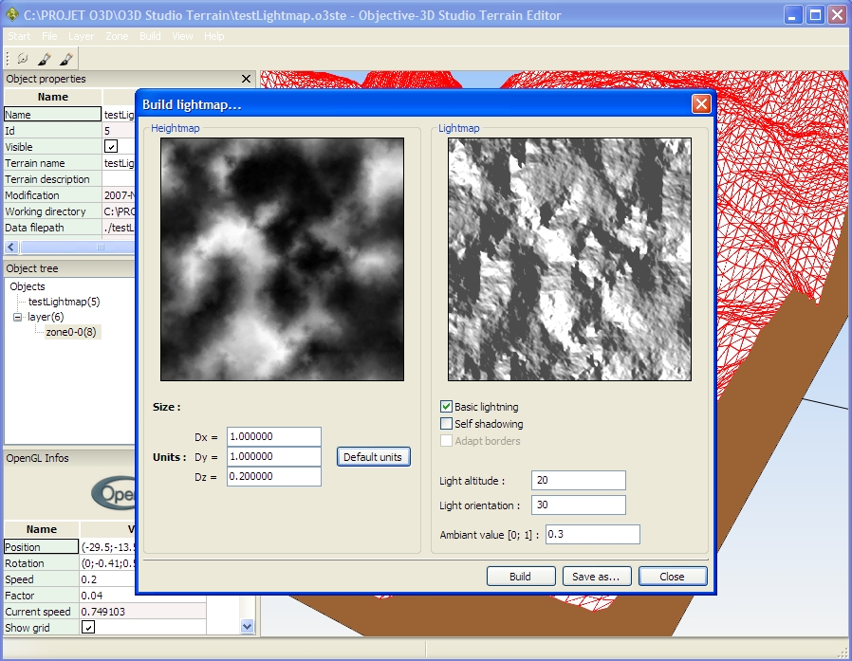Click the Dy units input field
Screen dimensions: 852x661
pyautogui.click(x=274, y=456)
